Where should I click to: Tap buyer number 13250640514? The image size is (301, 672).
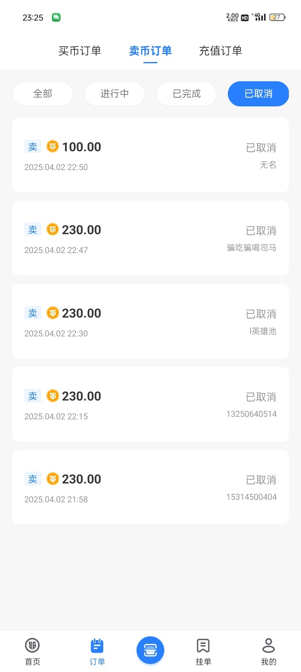coord(251,414)
